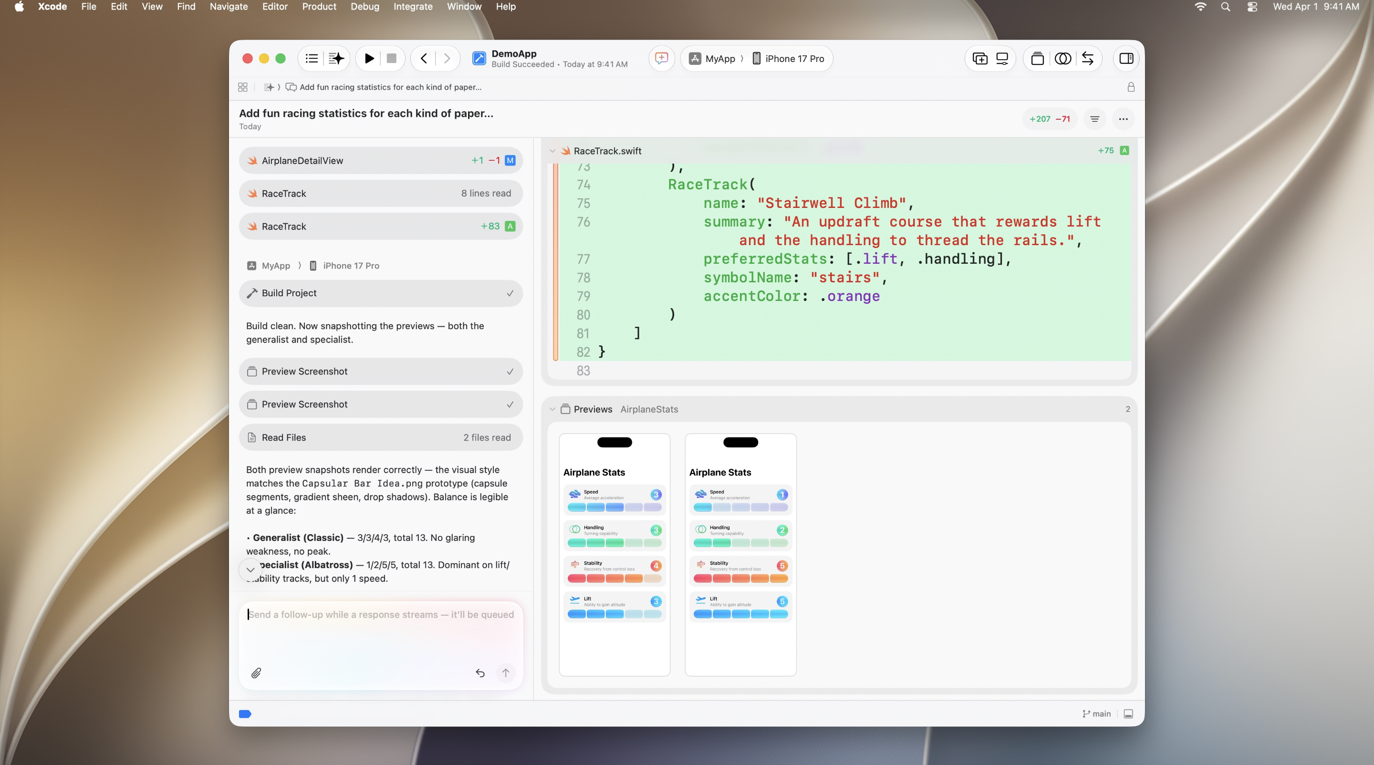Screen dimensions: 1374x765
Task: Click iPhone 17 Pro in conversation
Action: 344,266
